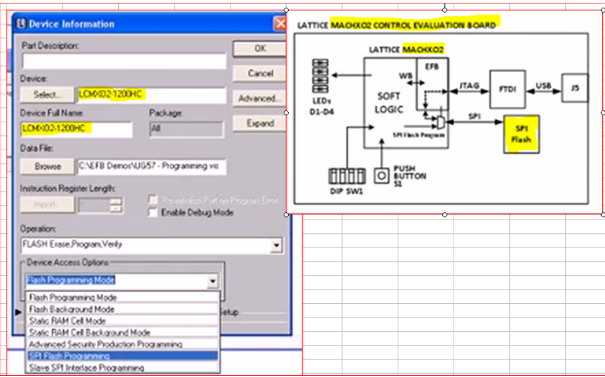Choose Slave SPI Interface Programming
Screen dimensions: 605x377
click(x=123, y=367)
